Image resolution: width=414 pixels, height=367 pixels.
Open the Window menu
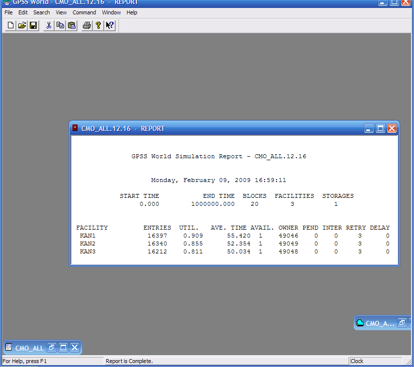(x=111, y=12)
